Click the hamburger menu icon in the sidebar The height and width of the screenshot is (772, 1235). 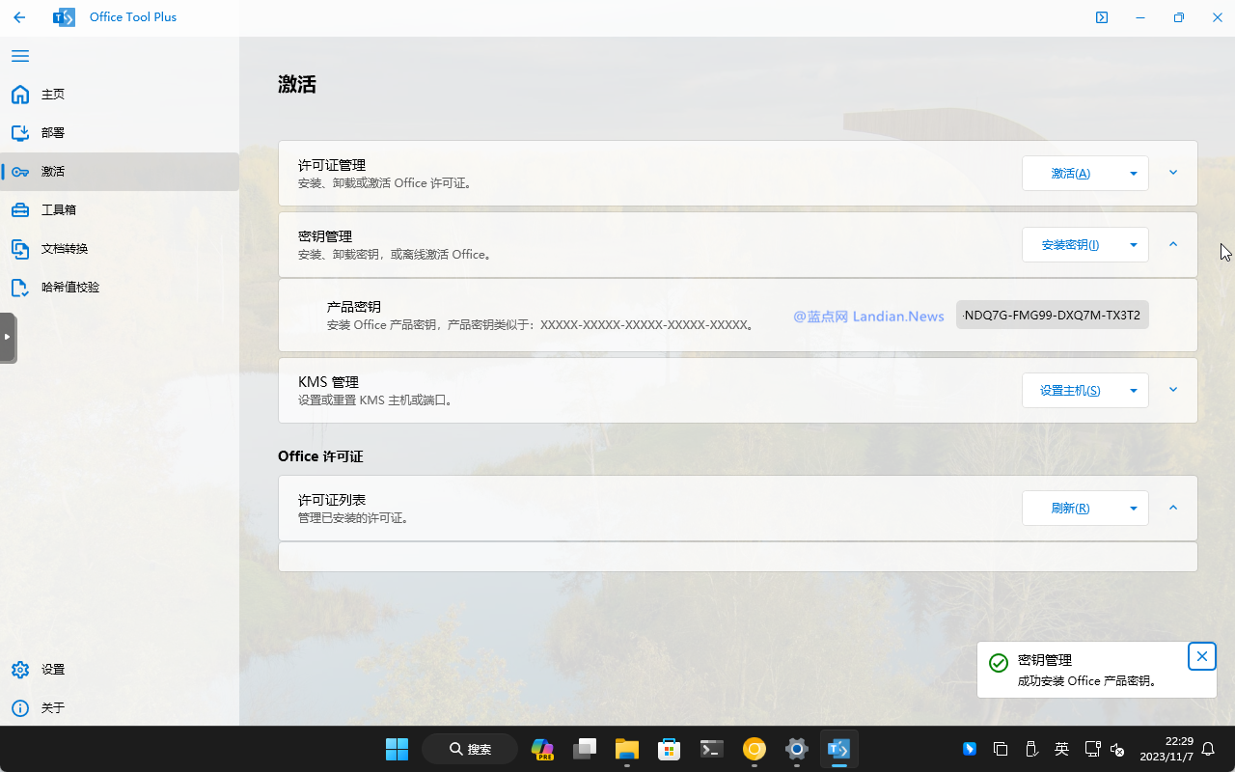tap(20, 56)
